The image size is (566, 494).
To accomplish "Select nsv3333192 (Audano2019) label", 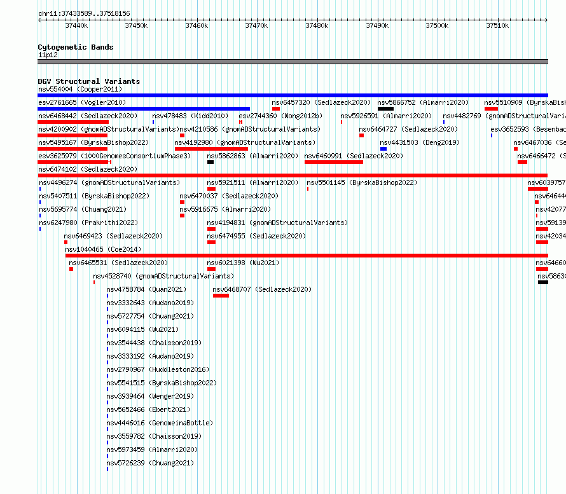I will (150, 356).
